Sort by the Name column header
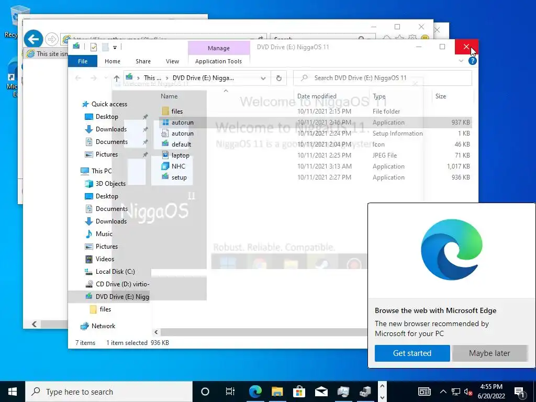The image size is (536, 402). pyautogui.click(x=169, y=96)
